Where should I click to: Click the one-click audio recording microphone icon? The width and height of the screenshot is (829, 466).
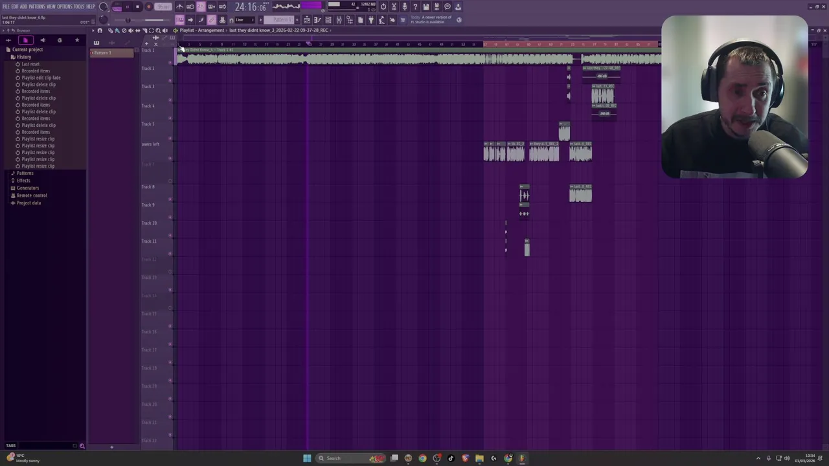(x=405, y=6)
